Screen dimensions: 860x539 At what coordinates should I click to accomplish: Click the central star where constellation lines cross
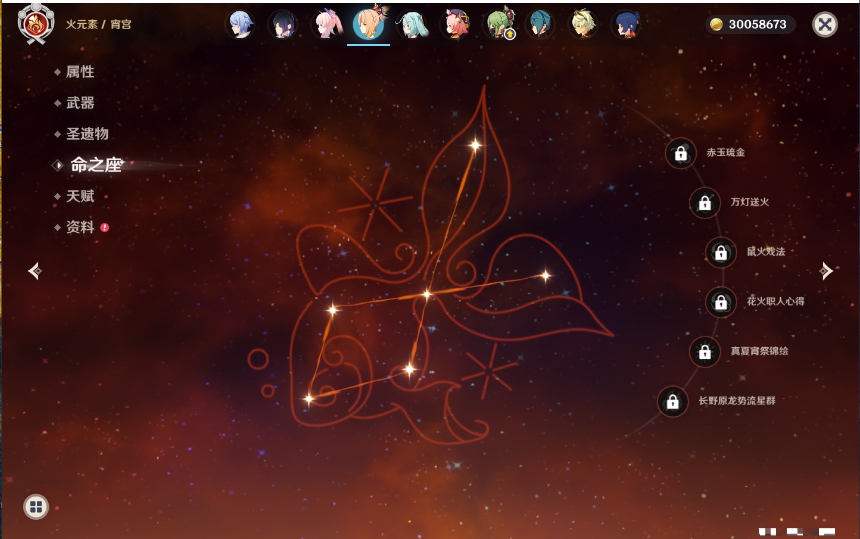click(x=426, y=294)
